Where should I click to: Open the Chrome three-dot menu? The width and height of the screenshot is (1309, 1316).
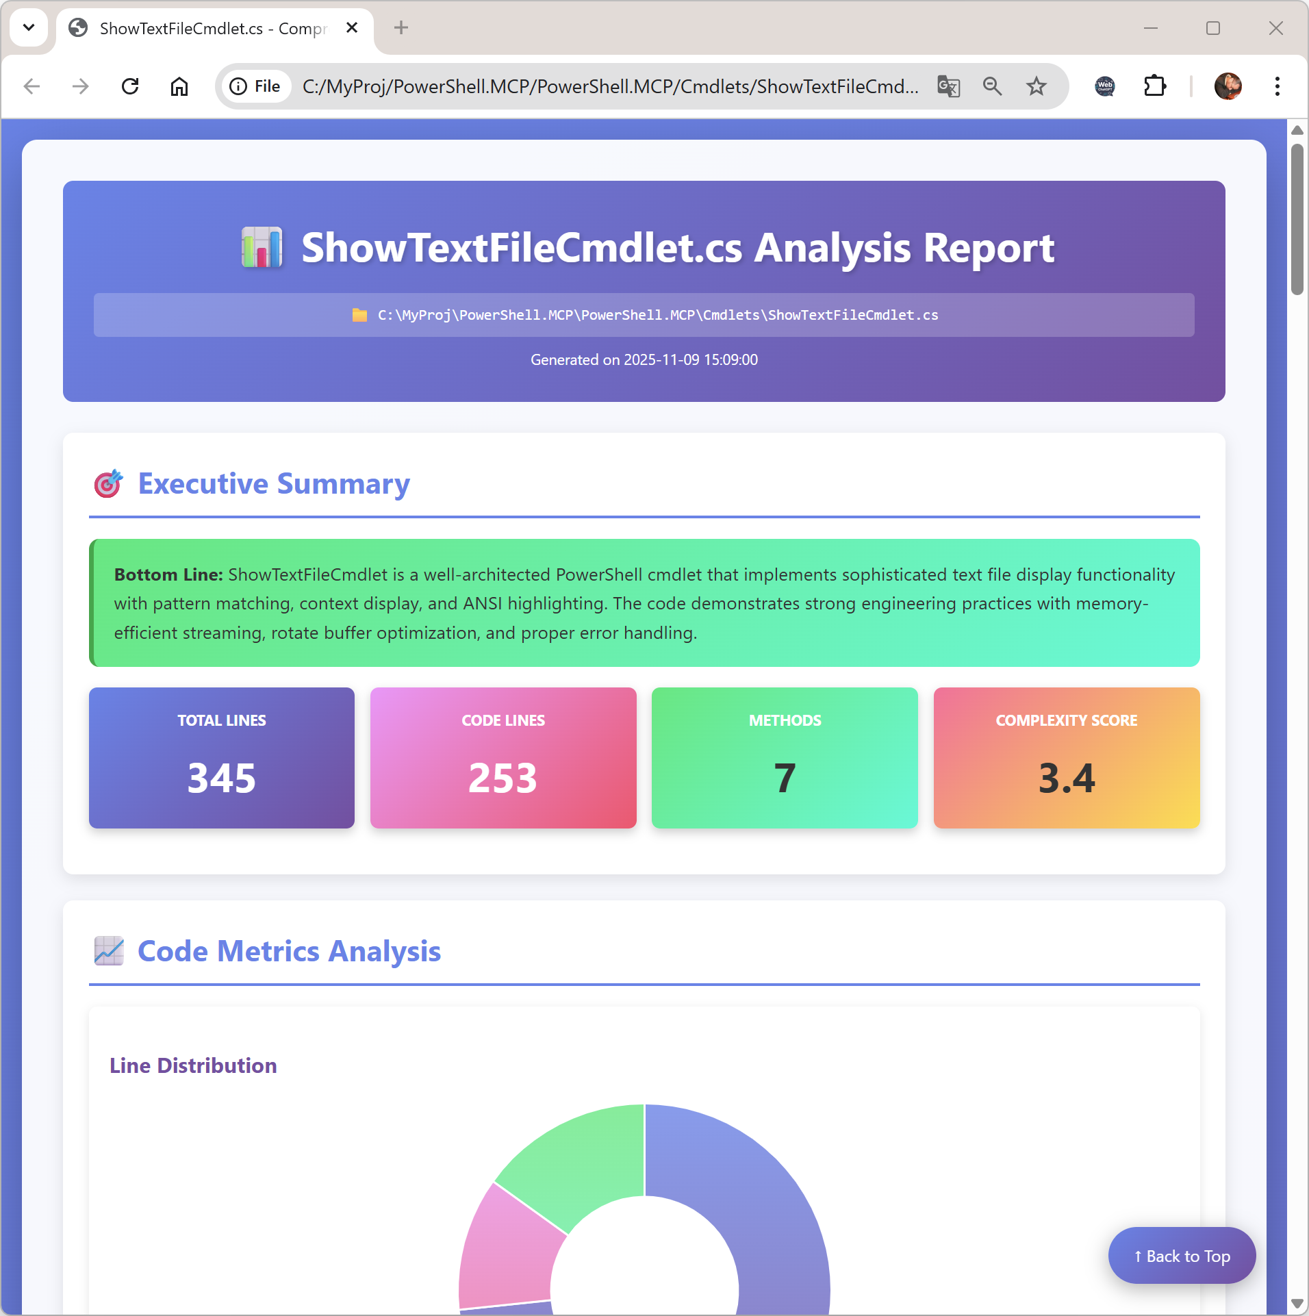pyautogui.click(x=1276, y=86)
